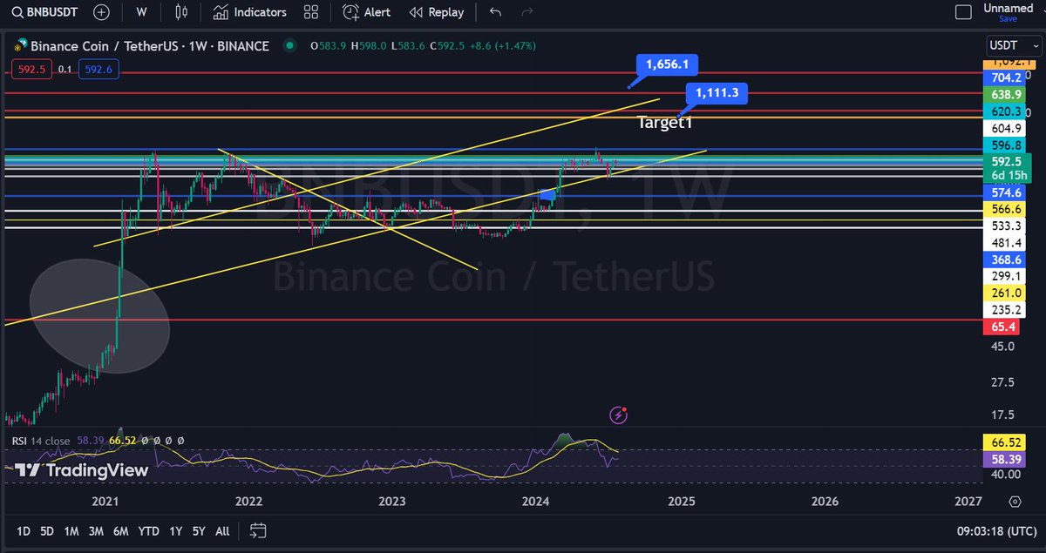Click the 596.8 price label
Image resolution: width=1046 pixels, height=553 pixels.
pos(1005,145)
